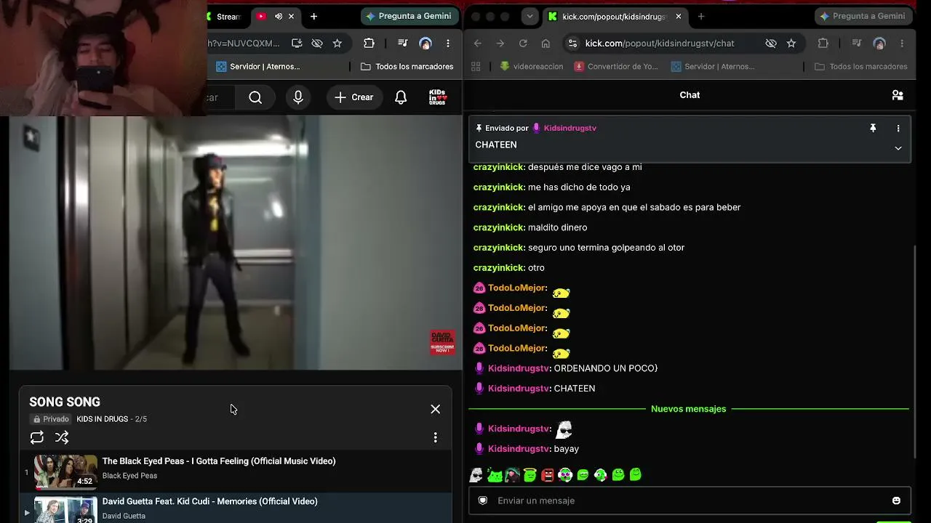Open the Black Eyed Peas video thumbnail
This screenshot has width=931, height=523.
(x=65, y=471)
